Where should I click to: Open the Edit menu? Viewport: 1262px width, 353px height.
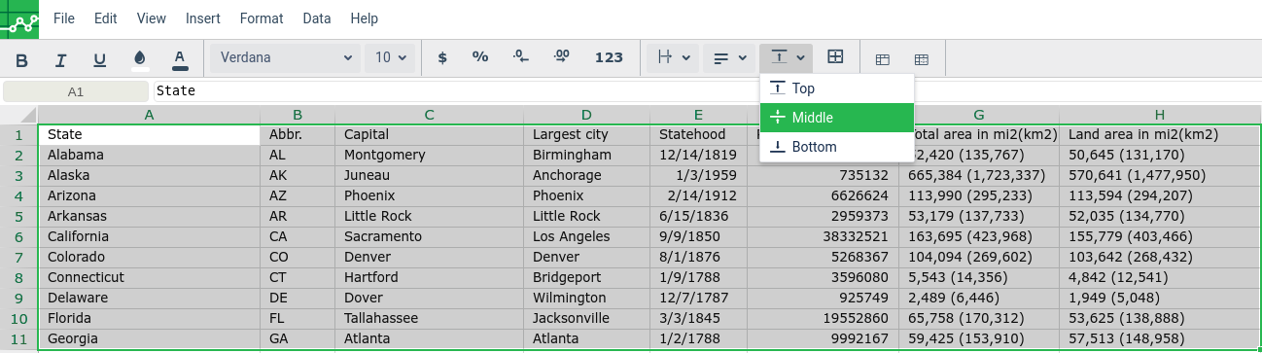coord(106,18)
